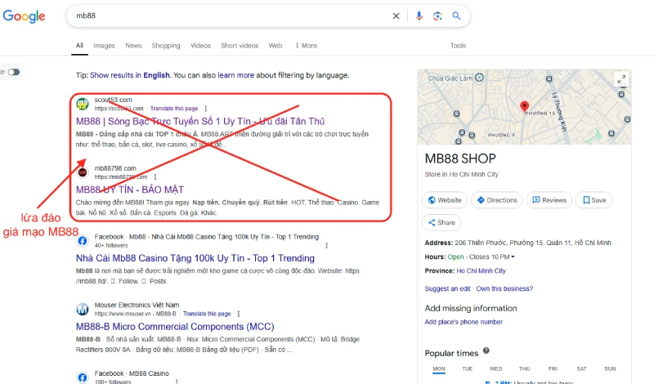Screen dimensions: 654x384
Task: Open Nhà Cái Mb88 Casino Tặng 100k result
Action: pyautogui.click(x=195, y=258)
